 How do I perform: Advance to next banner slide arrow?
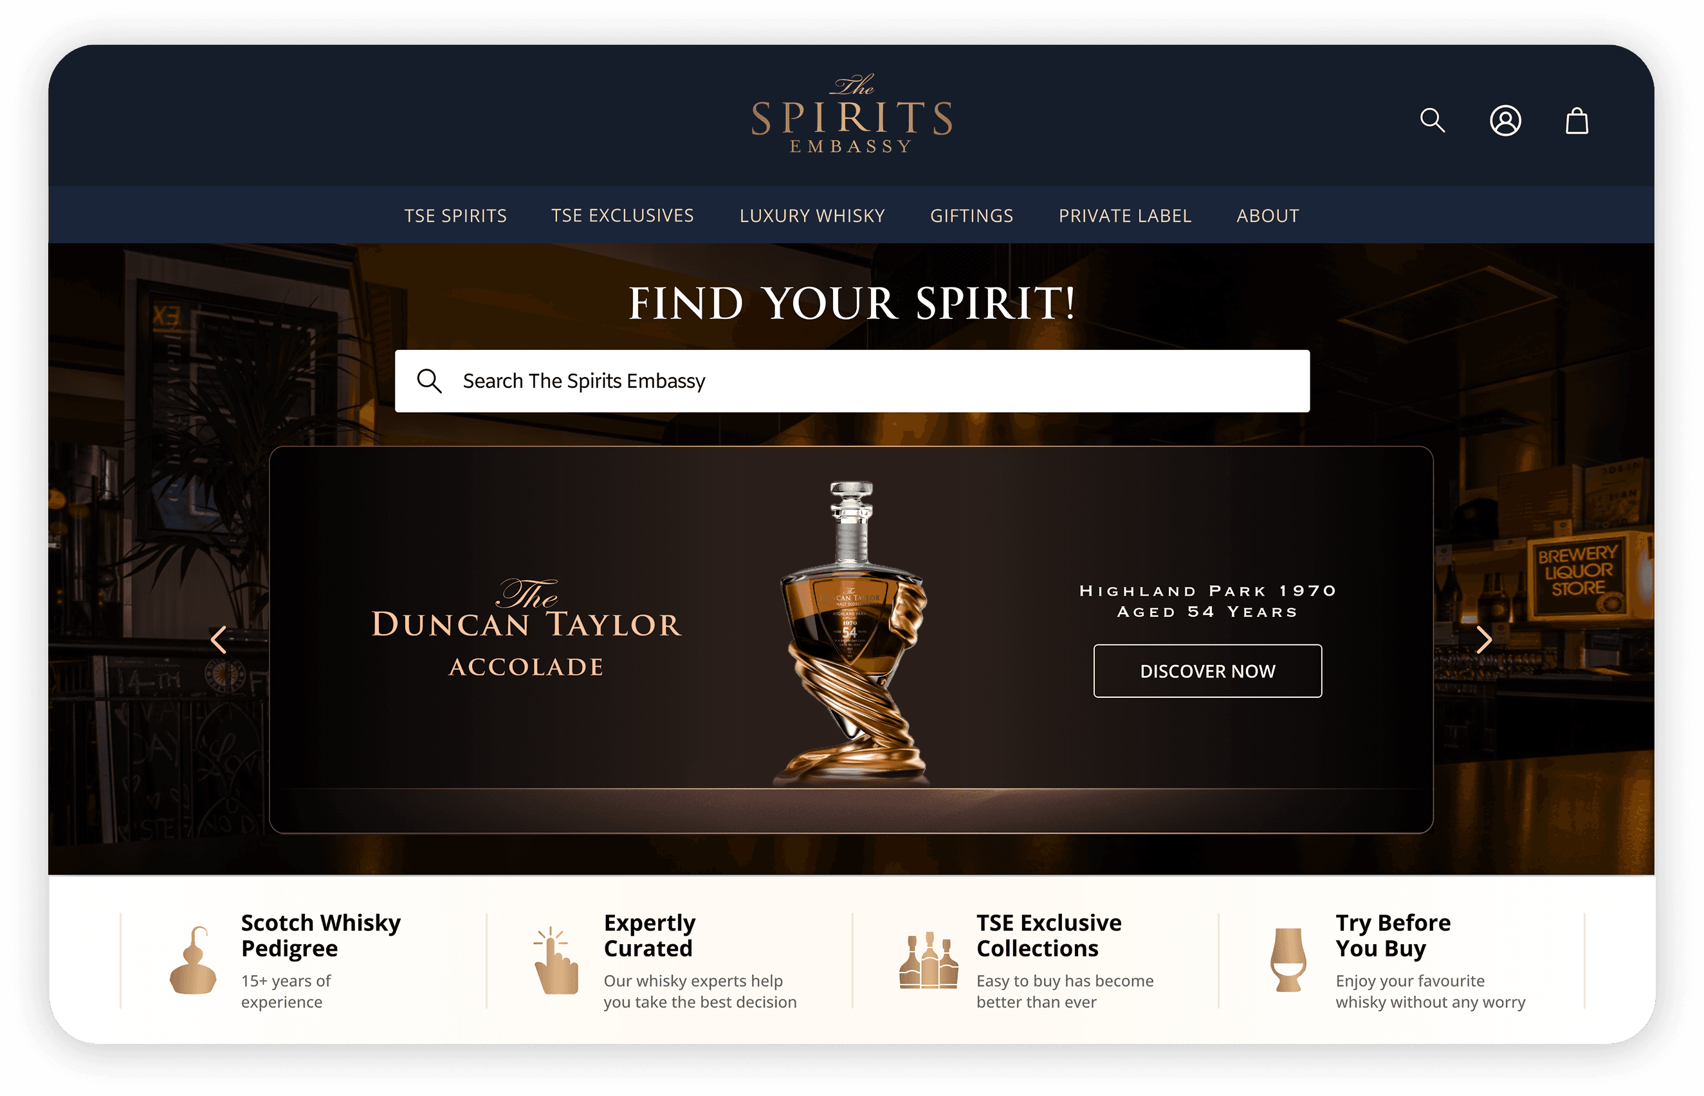pos(1483,640)
